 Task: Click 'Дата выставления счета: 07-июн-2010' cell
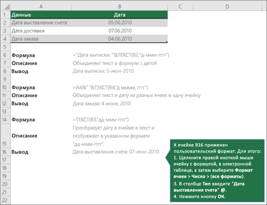click(x=116, y=152)
